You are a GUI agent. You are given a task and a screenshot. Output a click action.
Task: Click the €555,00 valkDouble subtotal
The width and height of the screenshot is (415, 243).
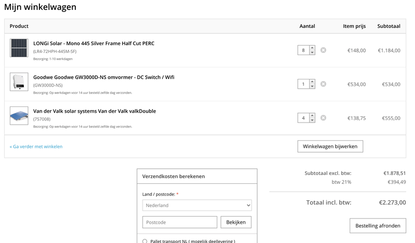tap(391, 118)
